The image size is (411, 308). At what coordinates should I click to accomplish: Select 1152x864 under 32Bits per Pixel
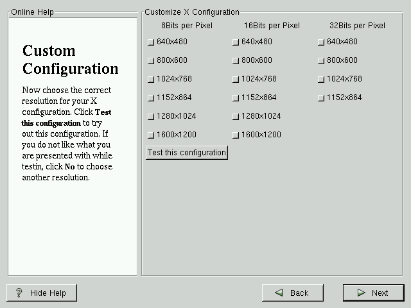coord(321,98)
